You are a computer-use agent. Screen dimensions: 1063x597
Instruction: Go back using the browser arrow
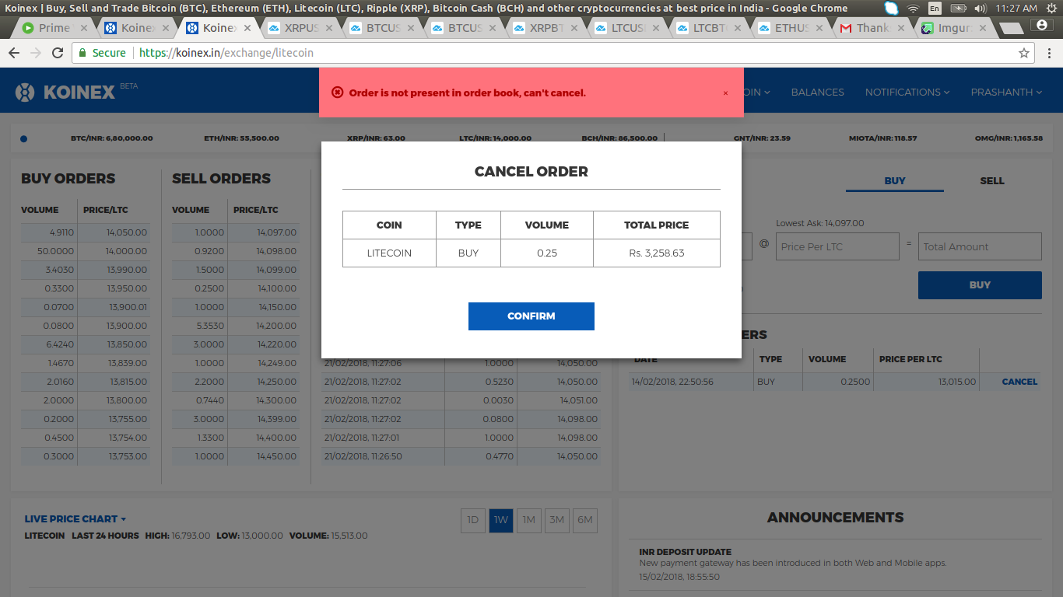coord(14,53)
